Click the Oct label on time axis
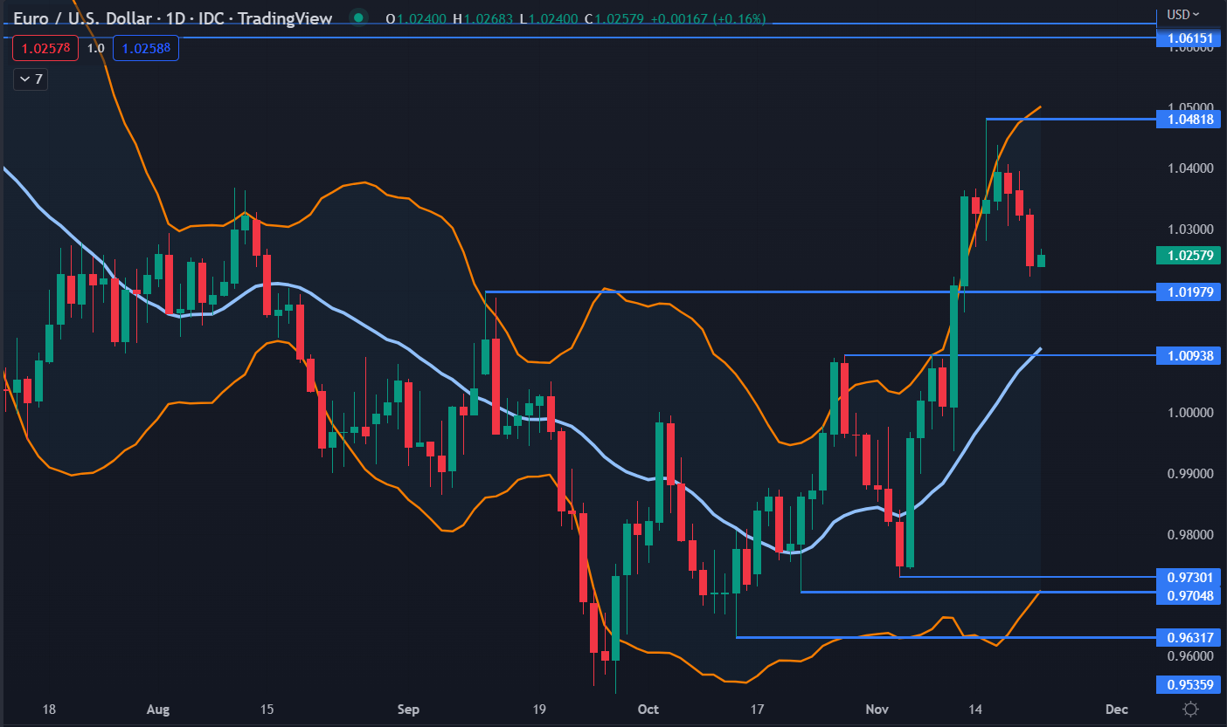Screen dimensions: 1227x727 point(648,709)
